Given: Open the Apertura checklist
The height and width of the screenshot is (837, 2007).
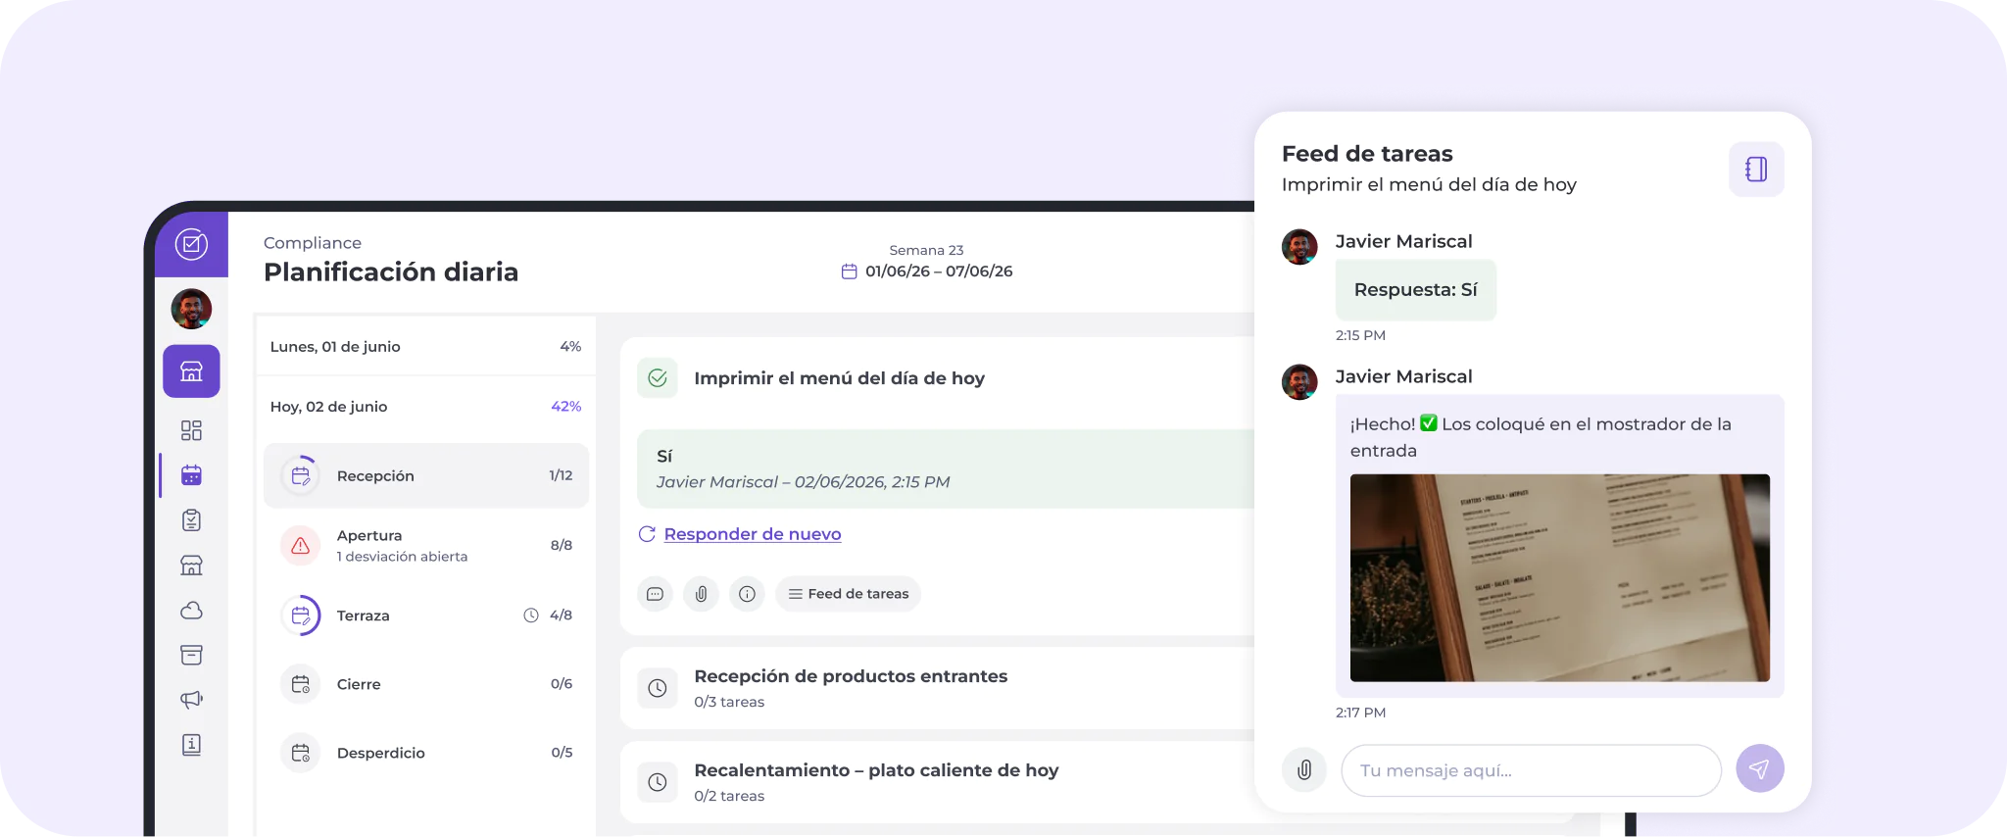Looking at the screenshot, I should pos(425,546).
